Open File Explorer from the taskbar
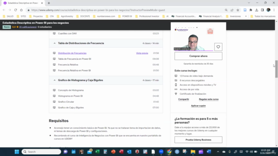The image size is (278, 156). click(193, 152)
